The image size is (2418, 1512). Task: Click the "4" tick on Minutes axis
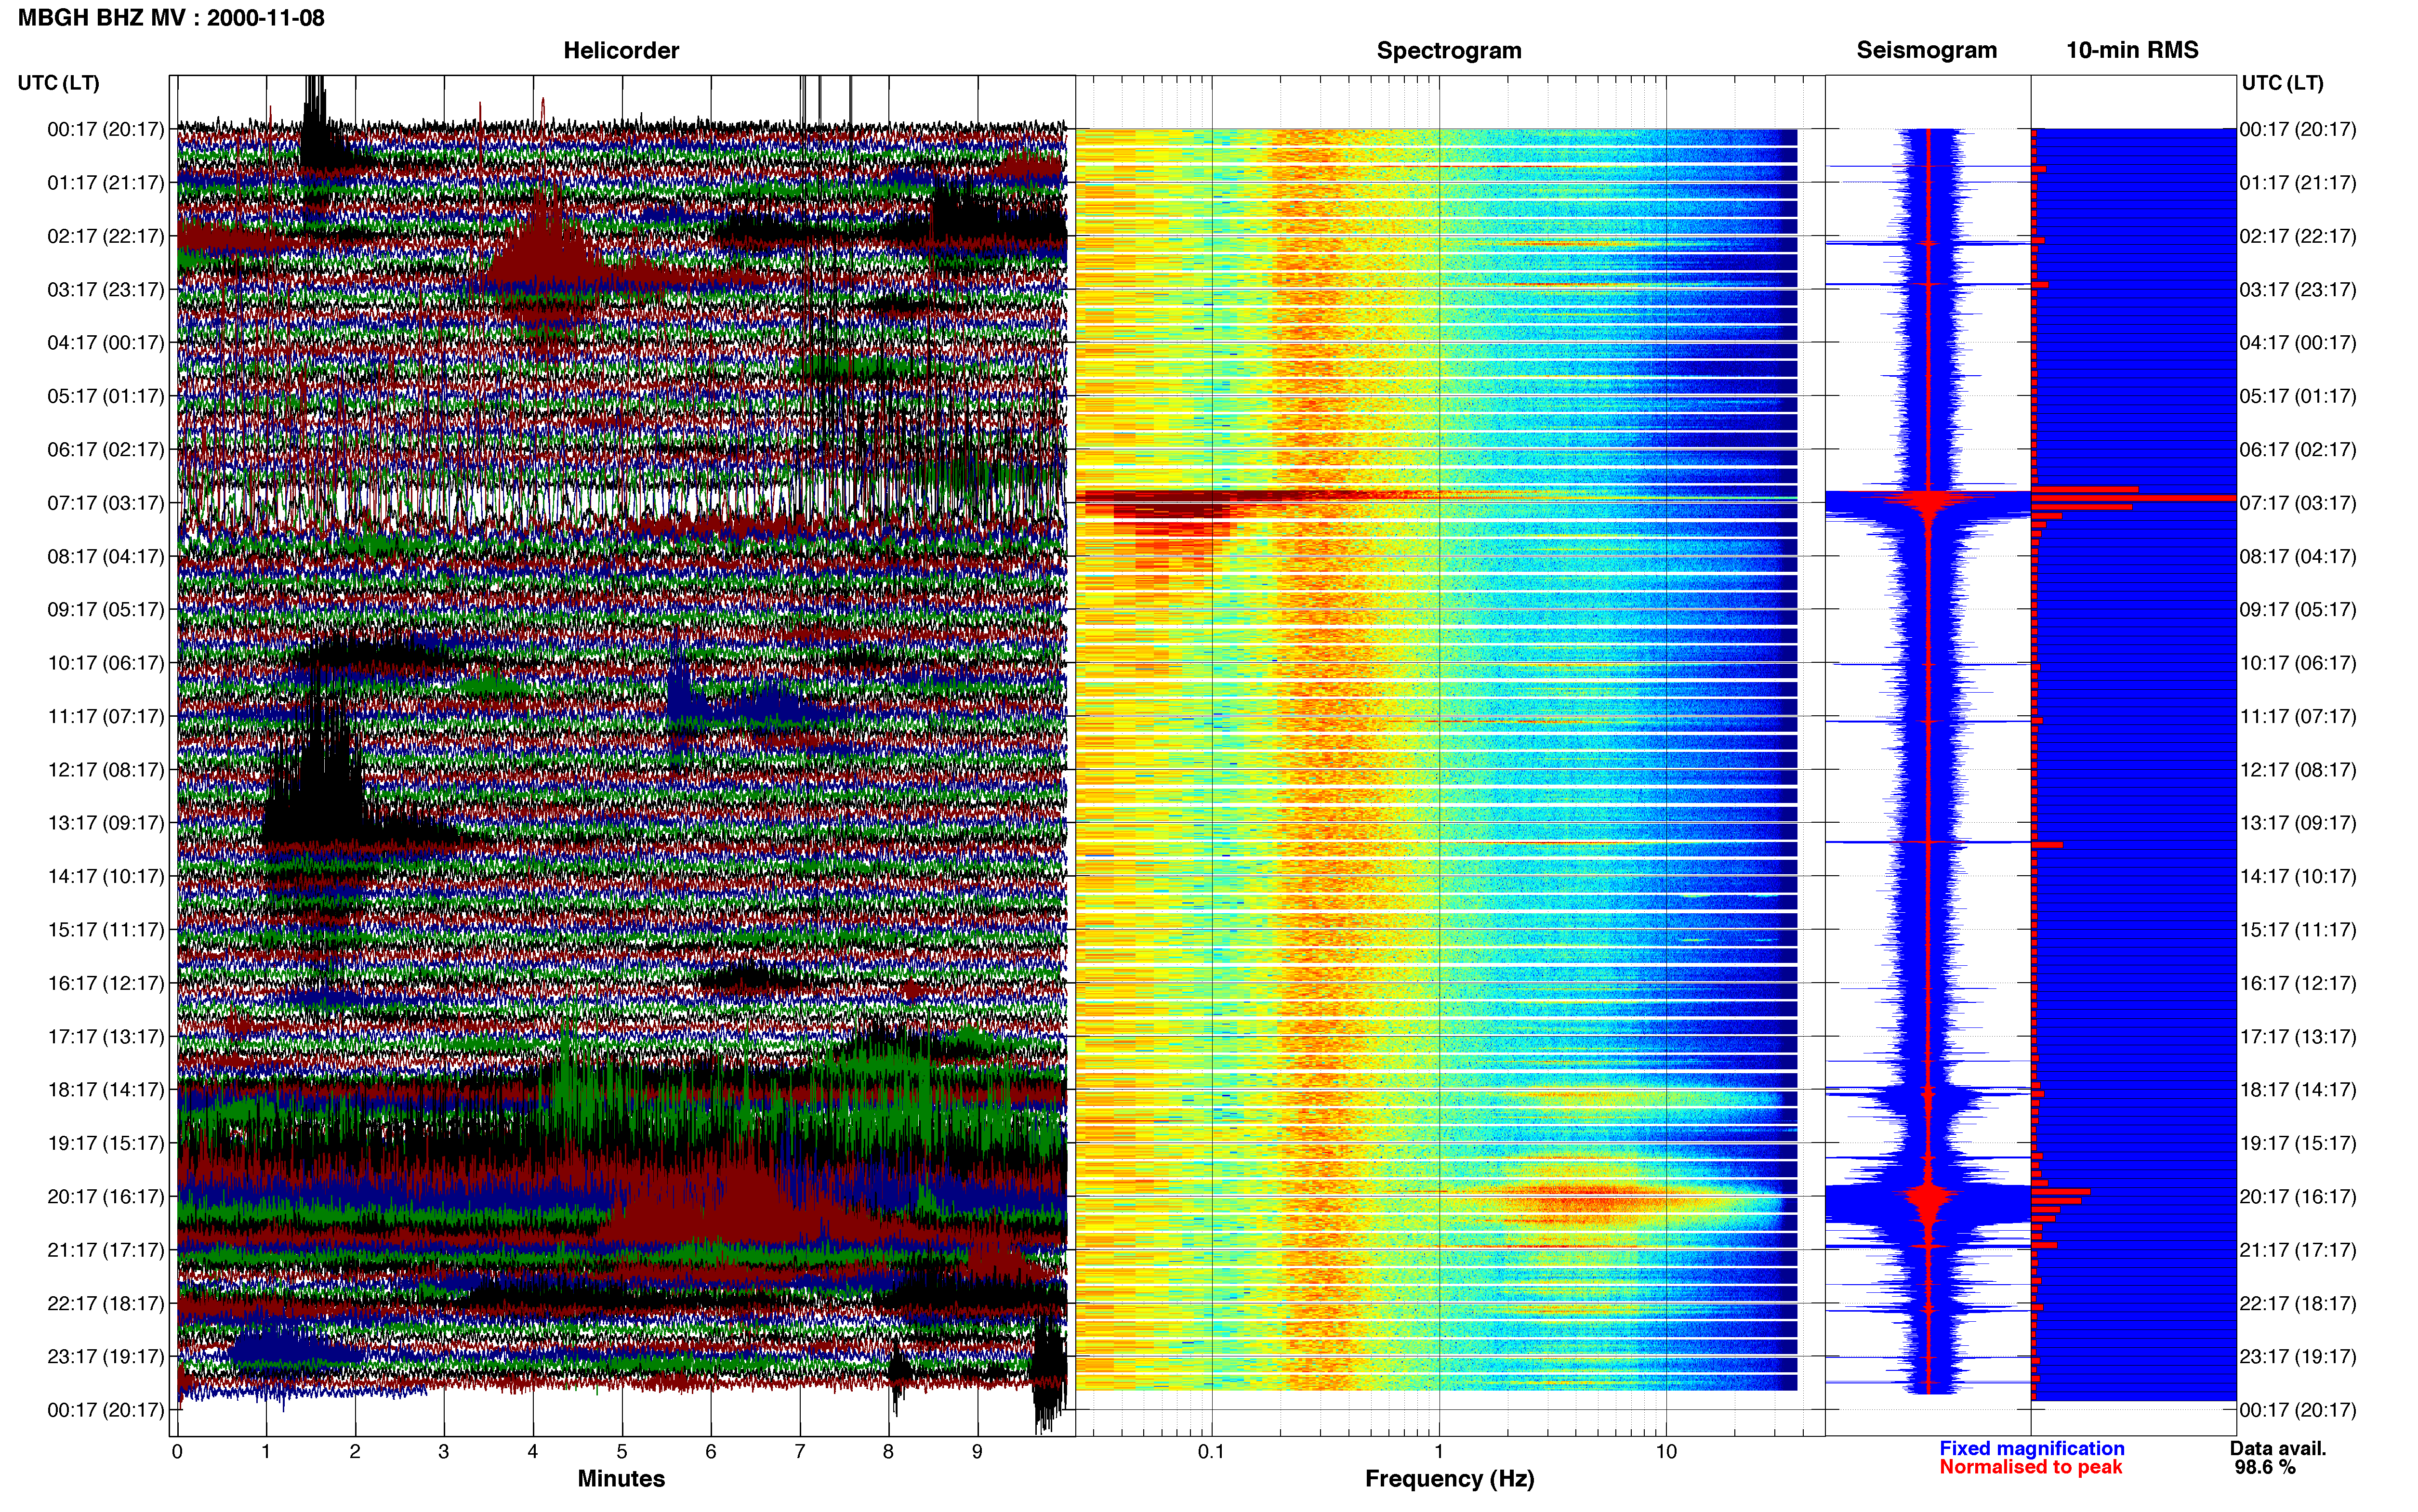[x=533, y=1452]
